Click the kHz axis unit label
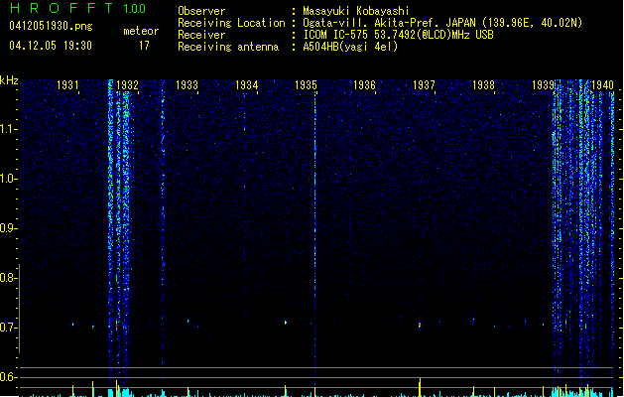The height and width of the screenshot is (397, 624). [x=9, y=80]
